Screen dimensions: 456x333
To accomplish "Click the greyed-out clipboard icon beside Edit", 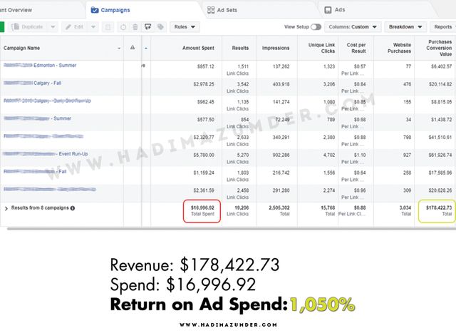I will click(108, 27).
